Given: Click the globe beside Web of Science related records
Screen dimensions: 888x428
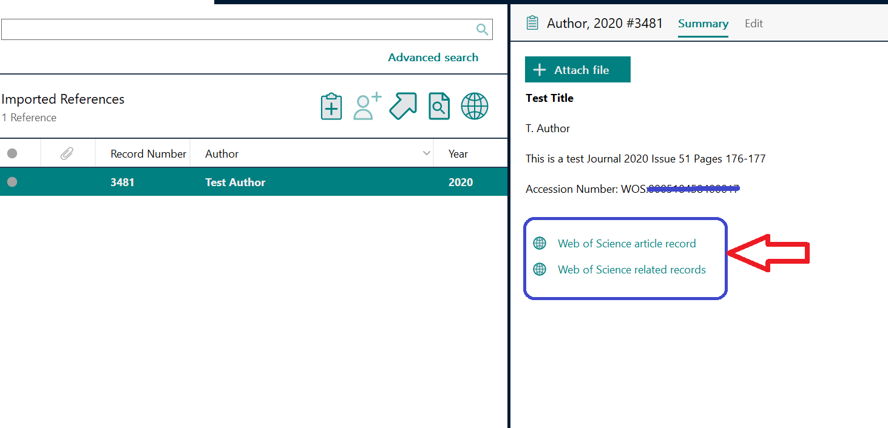Looking at the screenshot, I should [x=540, y=269].
